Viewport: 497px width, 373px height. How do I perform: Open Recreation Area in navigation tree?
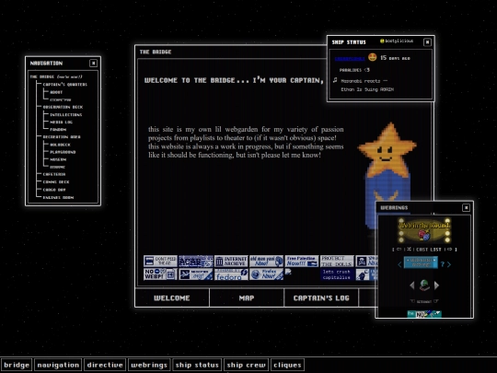(62, 137)
